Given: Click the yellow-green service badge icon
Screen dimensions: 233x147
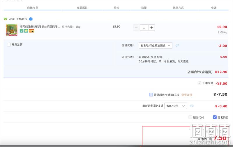Looking at the screenshot, I should [x=26, y=31].
